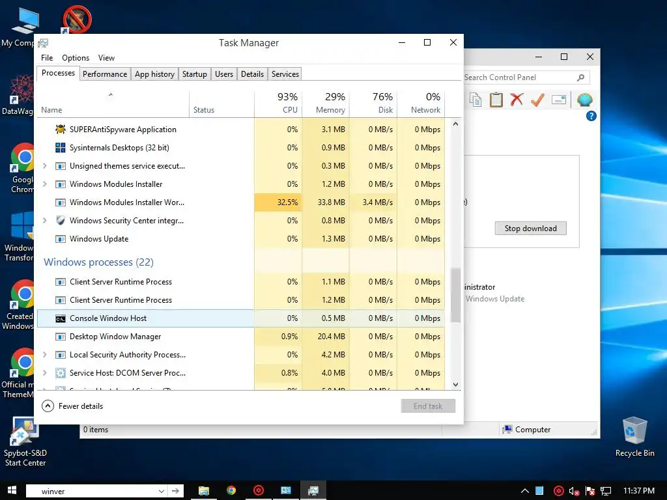This screenshot has height=500, width=667.
Task: Switch to the Services tab
Action: click(285, 74)
